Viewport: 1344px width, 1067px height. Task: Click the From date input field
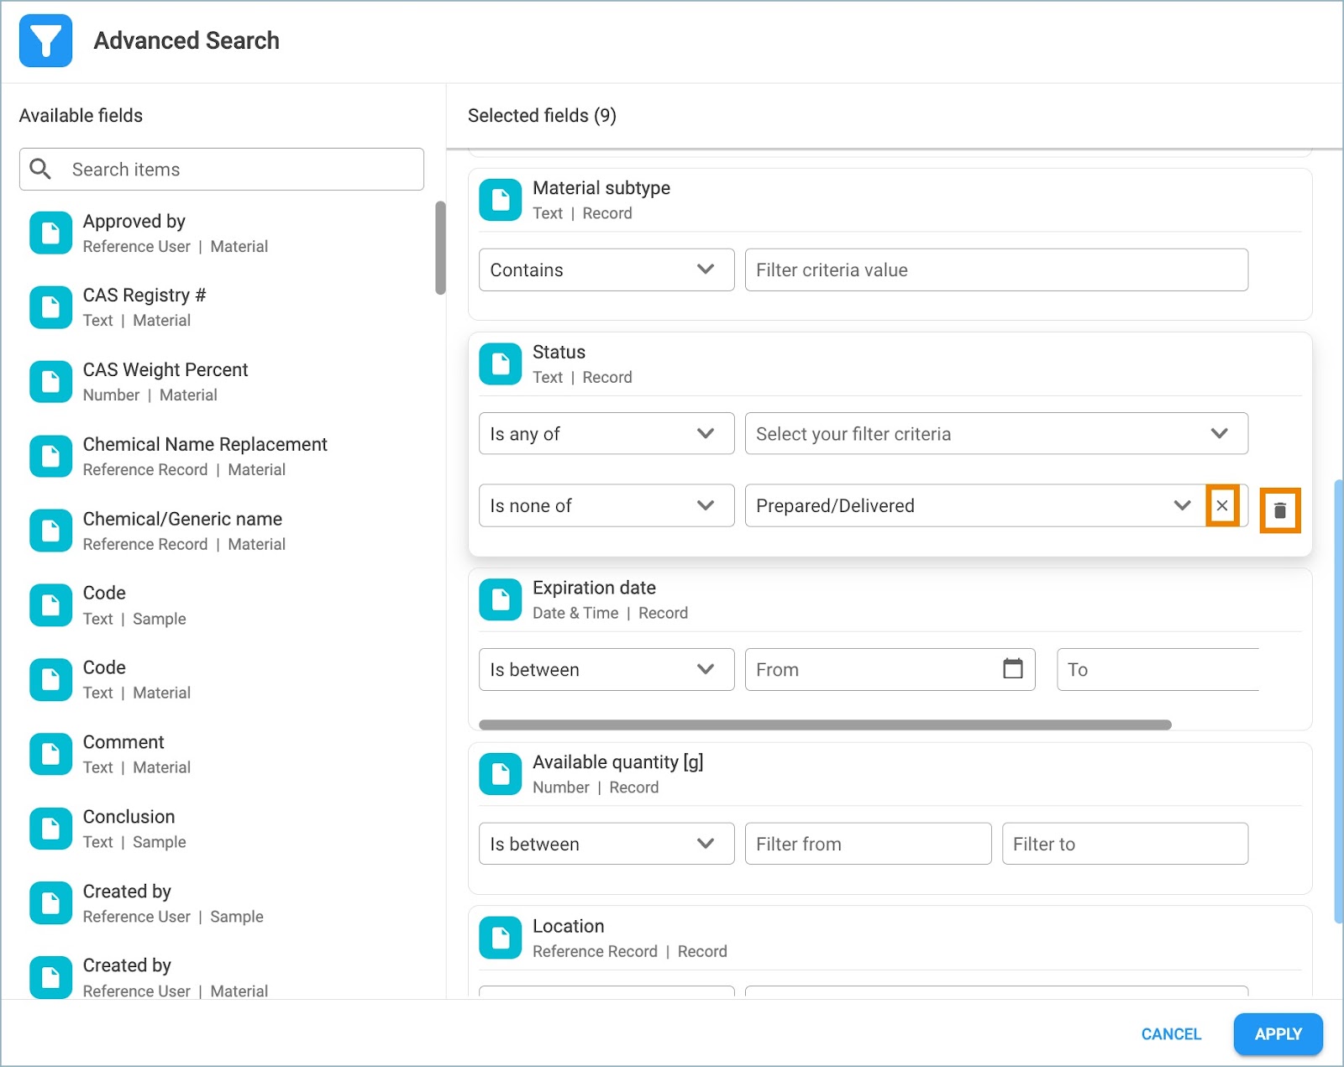coord(890,669)
